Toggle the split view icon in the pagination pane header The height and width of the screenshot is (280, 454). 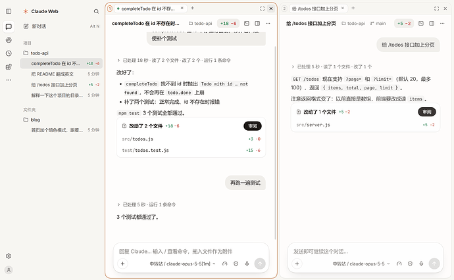(x=432, y=24)
